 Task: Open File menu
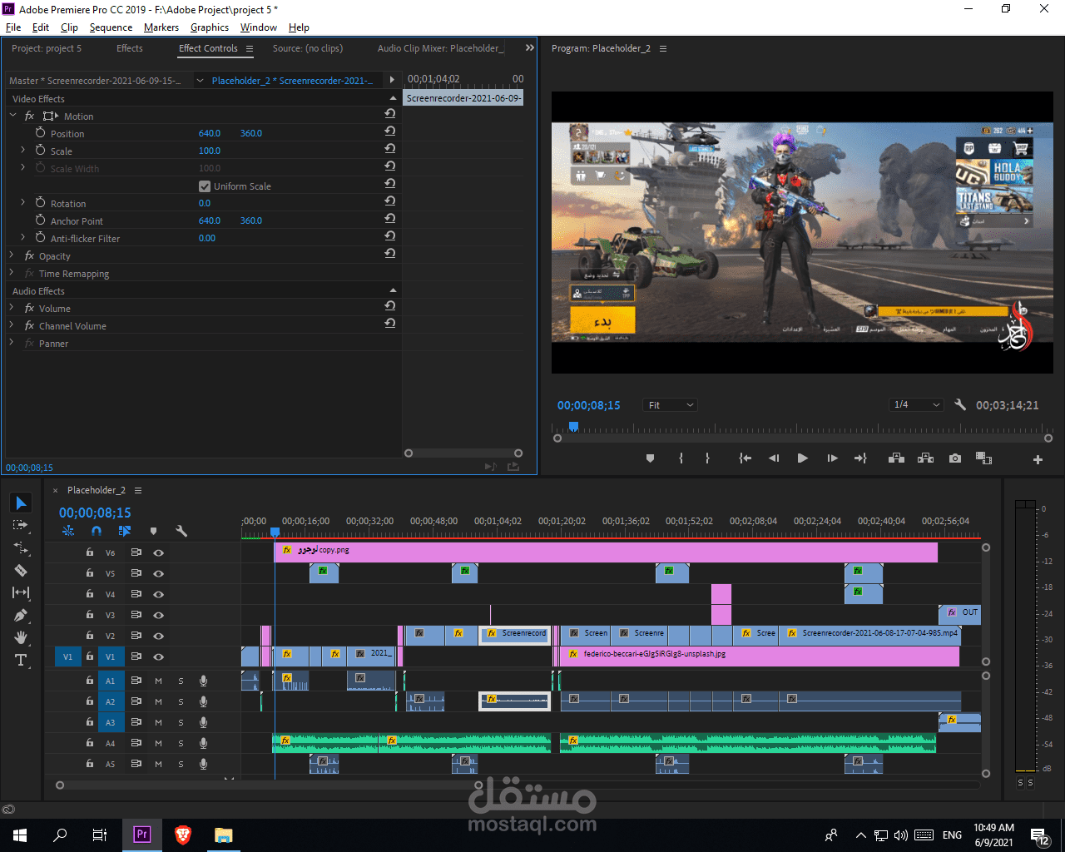pyautogui.click(x=13, y=27)
